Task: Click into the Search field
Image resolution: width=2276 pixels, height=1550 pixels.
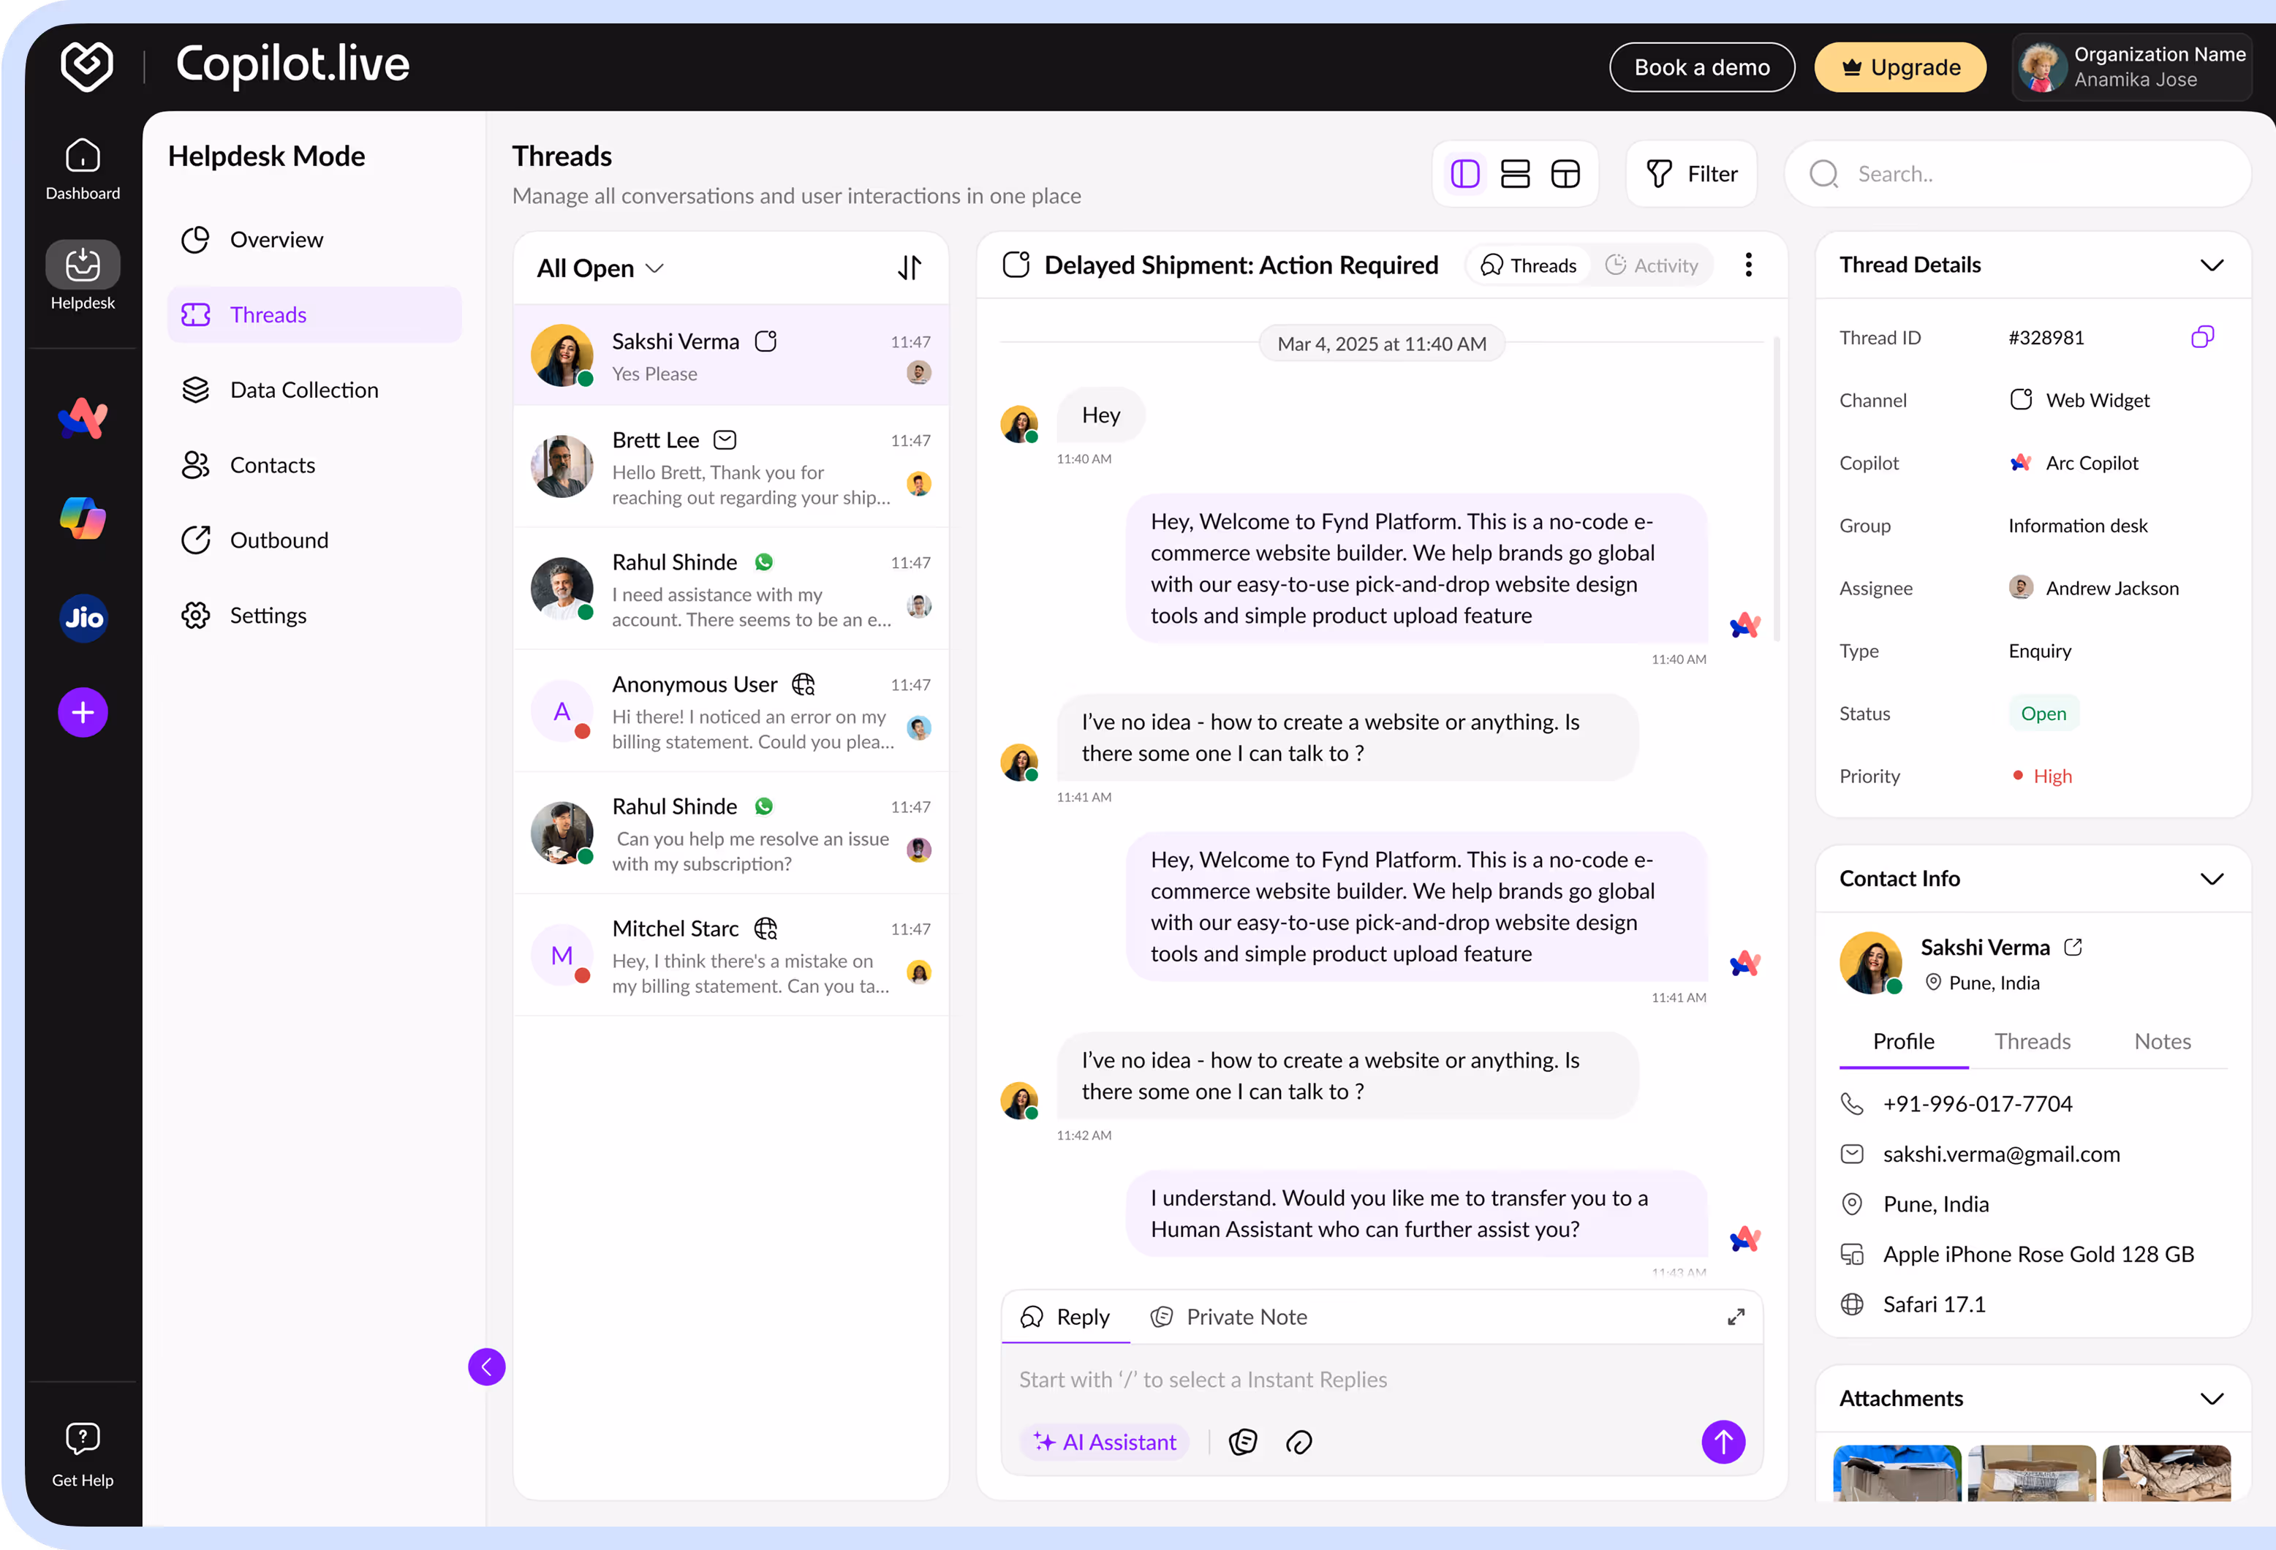Action: click(2017, 173)
